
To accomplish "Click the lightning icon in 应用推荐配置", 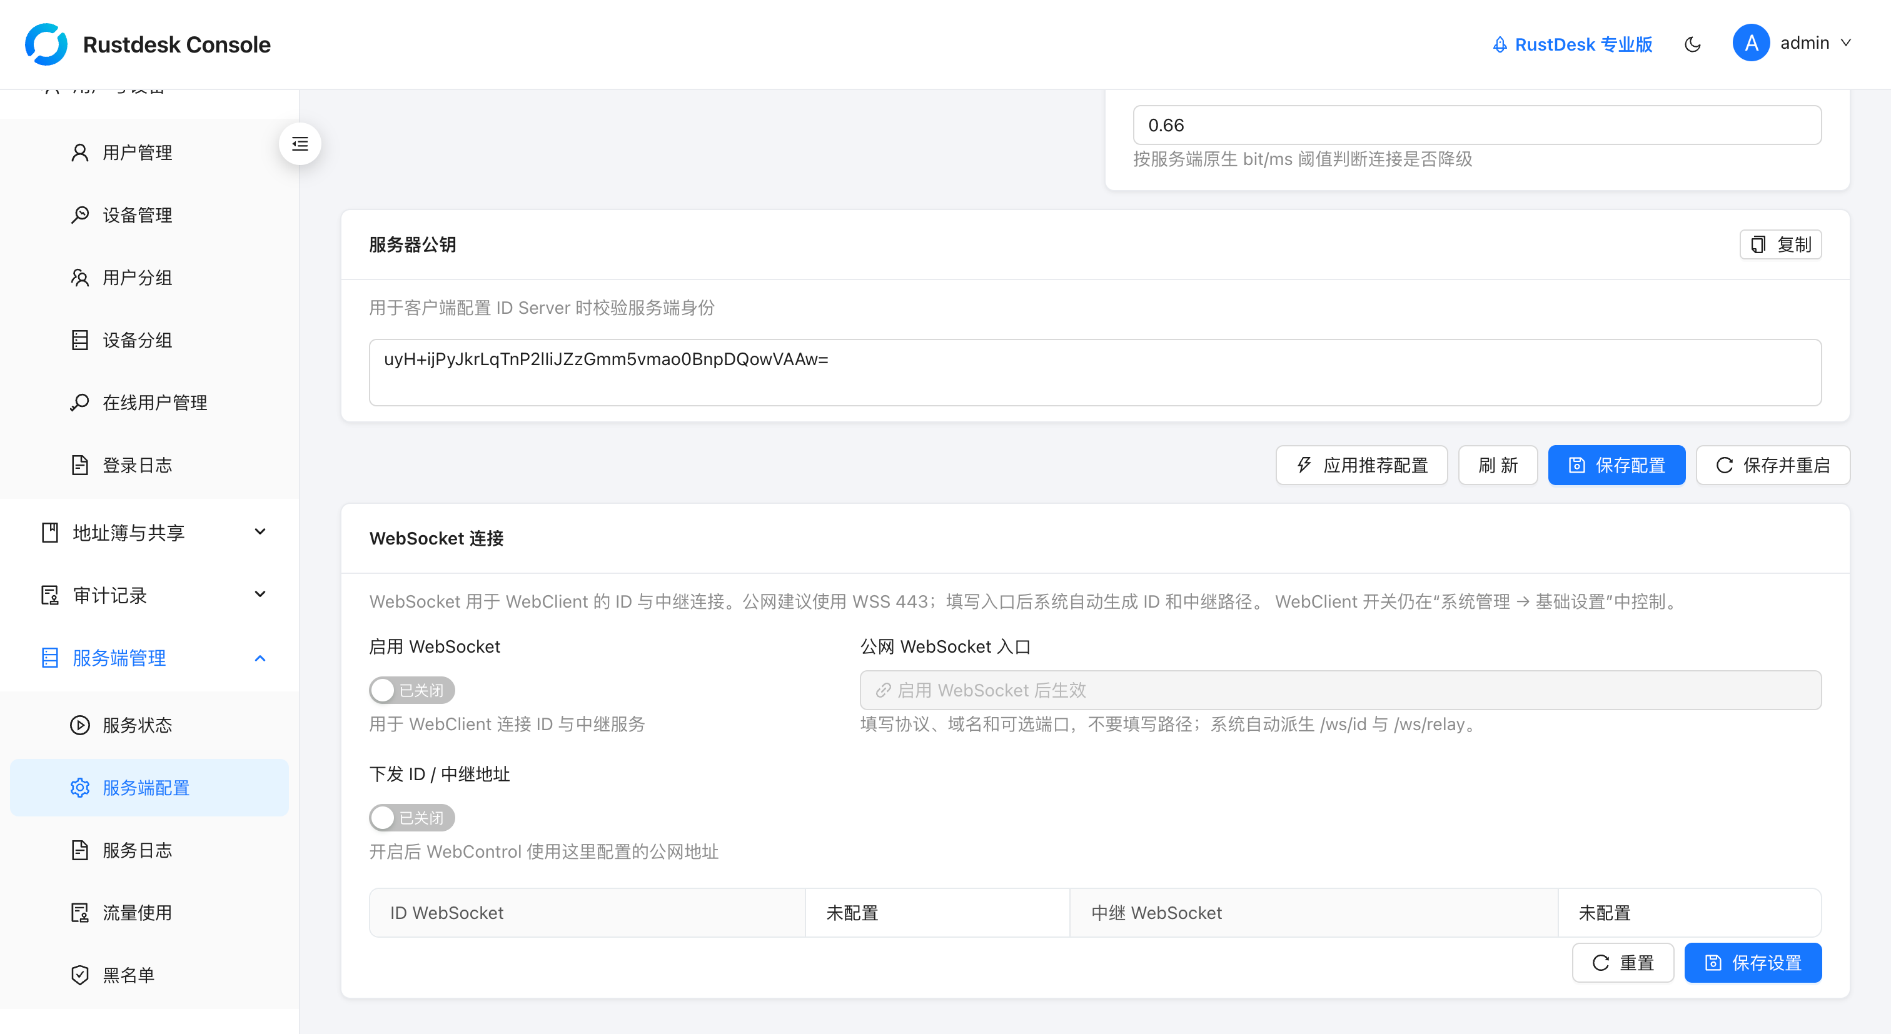I will tap(1304, 464).
